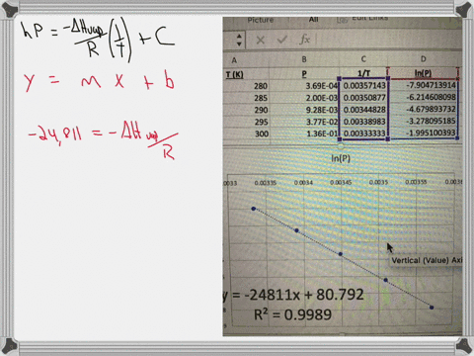Select the ln(P) chart title

pos(341,158)
